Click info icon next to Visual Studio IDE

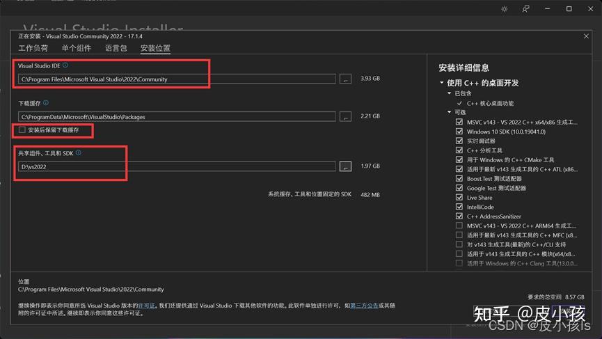(65, 65)
